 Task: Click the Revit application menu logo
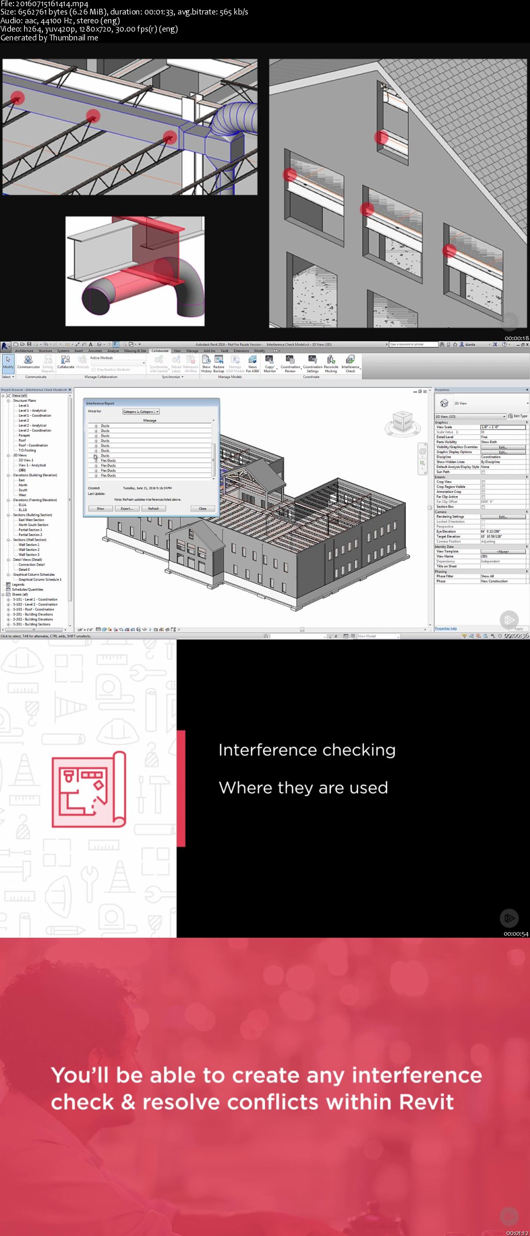(5, 345)
